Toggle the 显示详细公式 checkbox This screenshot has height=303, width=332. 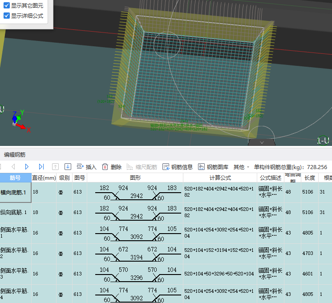(7, 16)
